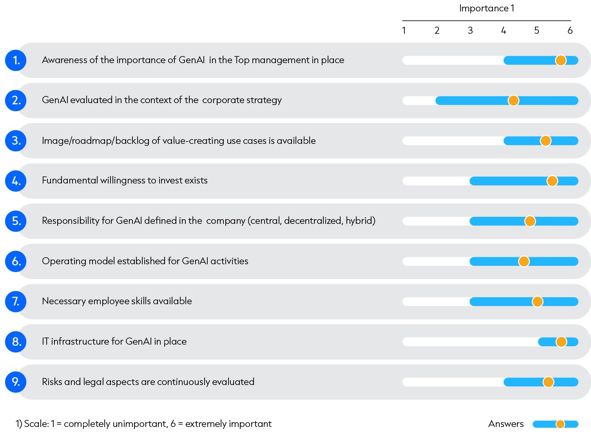Viewport: 591px width, 434px height.
Task: Click the scale footnote text
Action: coord(143,424)
